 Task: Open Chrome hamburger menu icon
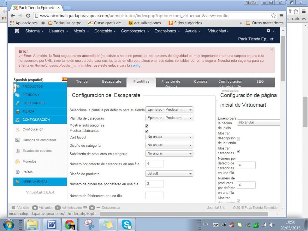281,16
